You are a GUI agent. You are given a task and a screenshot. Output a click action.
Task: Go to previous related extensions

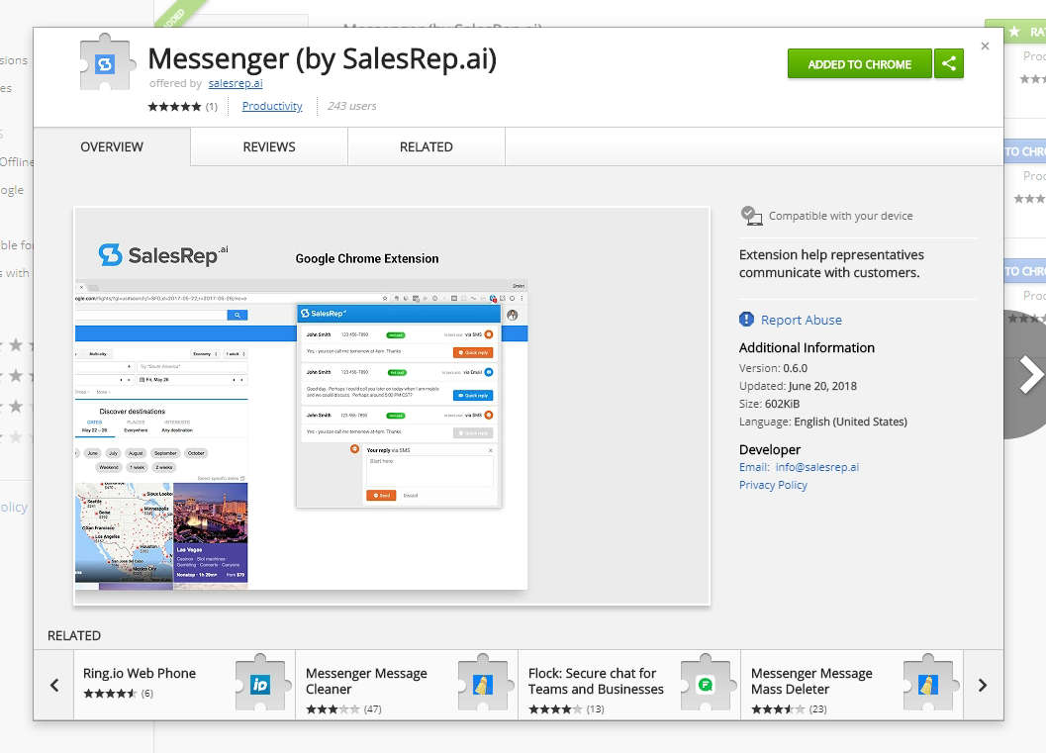(54, 685)
